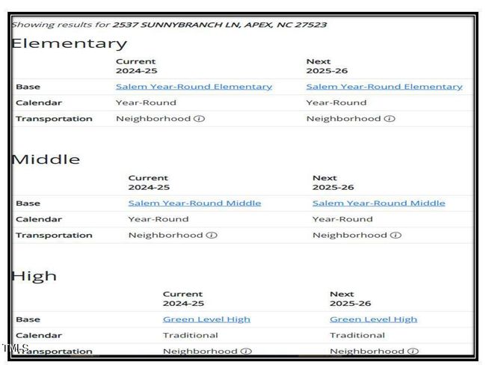Click the Elementary section heading
The image size is (486, 365).
tap(70, 43)
